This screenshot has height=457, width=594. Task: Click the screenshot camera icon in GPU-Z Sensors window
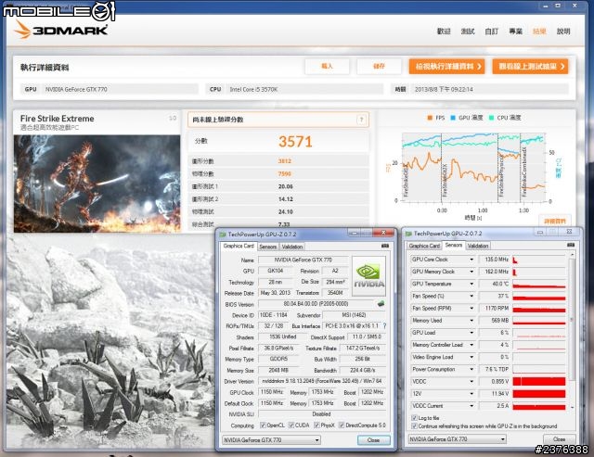click(x=571, y=245)
